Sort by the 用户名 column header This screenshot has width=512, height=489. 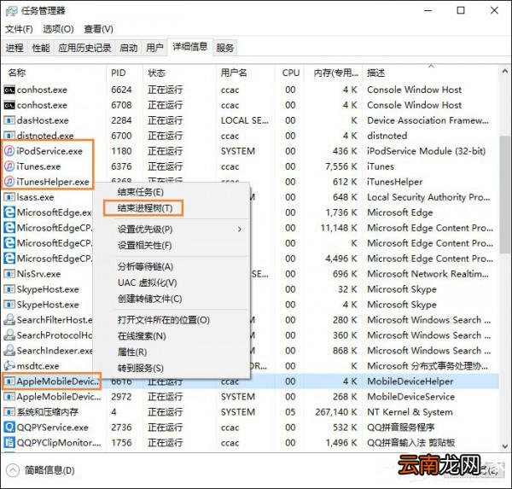pos(245,73)
